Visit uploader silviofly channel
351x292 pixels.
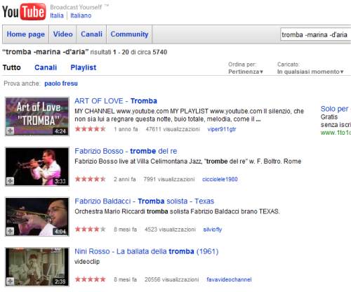click(x=213, y=230)
